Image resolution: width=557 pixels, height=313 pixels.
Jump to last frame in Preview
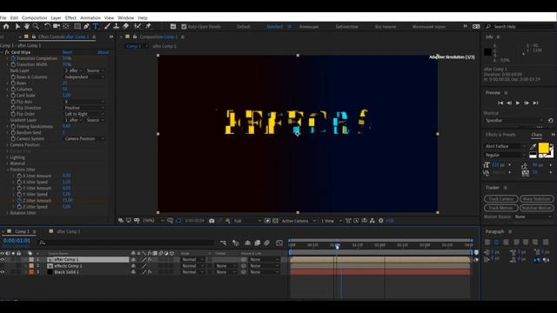536,103
